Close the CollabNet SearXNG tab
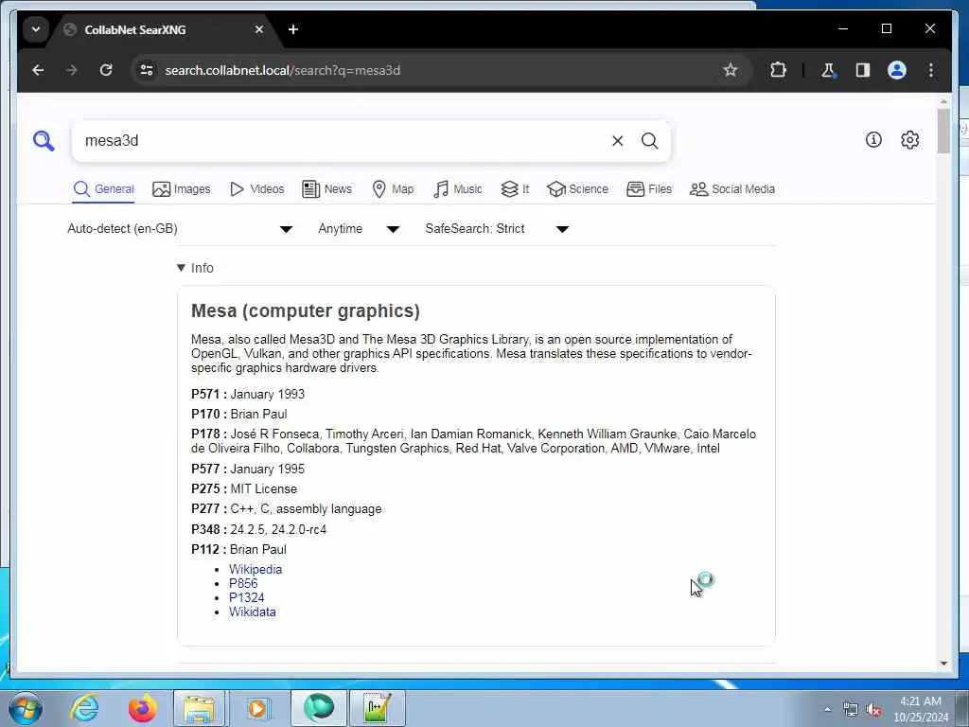Screen dimensions: 969x727 pyautogui.click(x=259, y=29)
